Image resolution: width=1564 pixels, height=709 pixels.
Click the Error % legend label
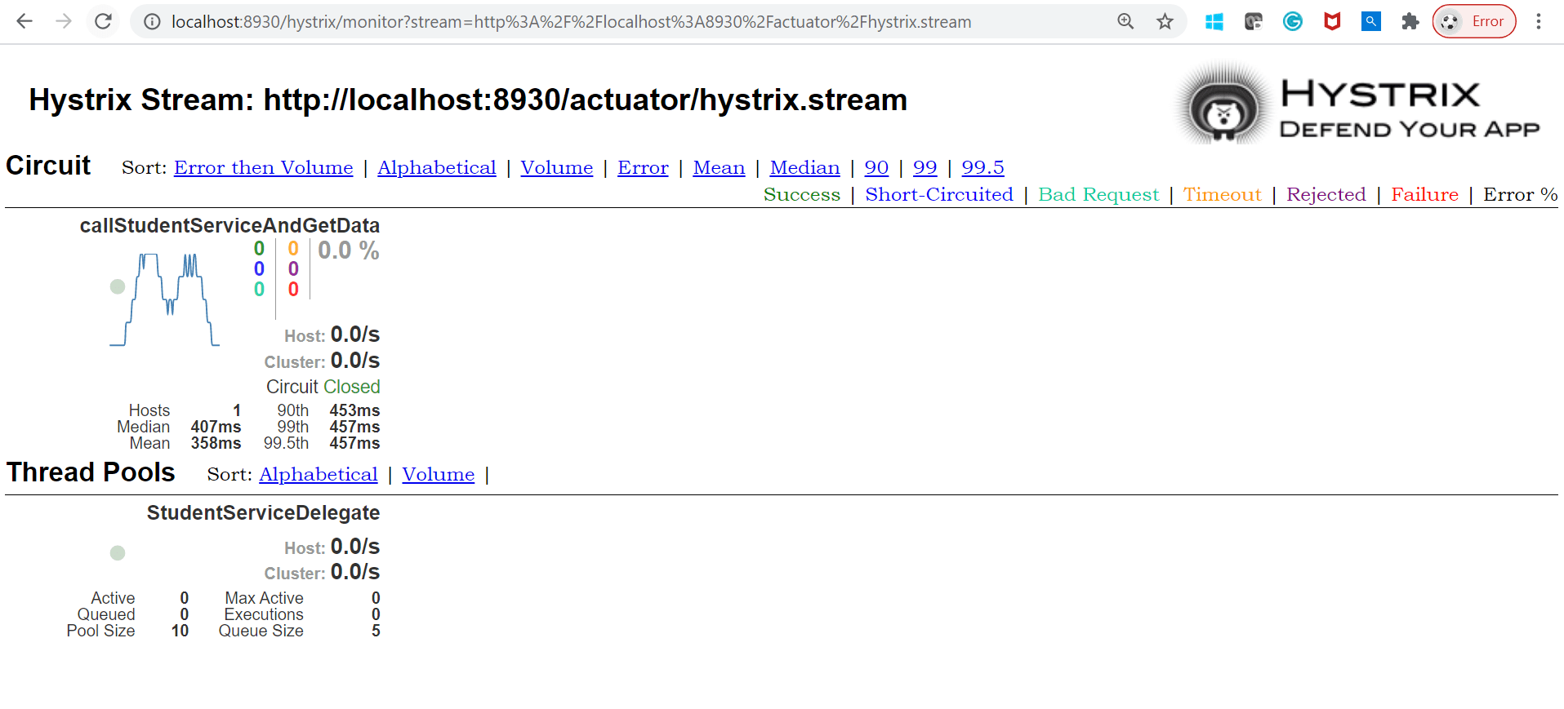1521,194
